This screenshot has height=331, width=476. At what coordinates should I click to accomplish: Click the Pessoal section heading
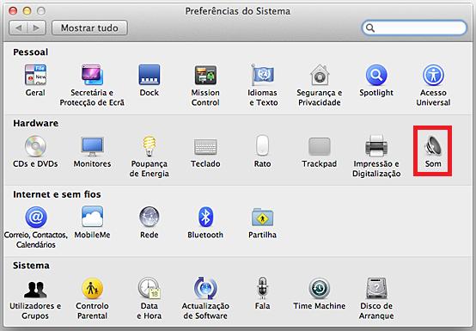pyautogui.click(x=30, y=52)
